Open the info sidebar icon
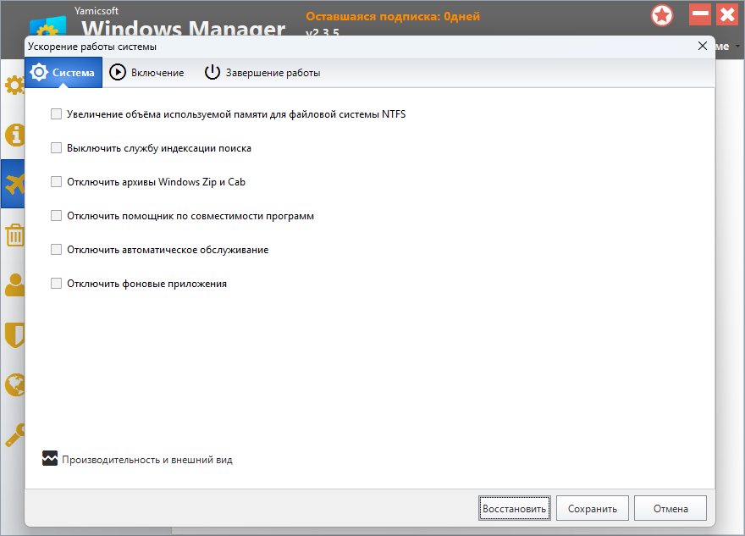Viewport: 745px width, 536px height. (x=13, y=135)
